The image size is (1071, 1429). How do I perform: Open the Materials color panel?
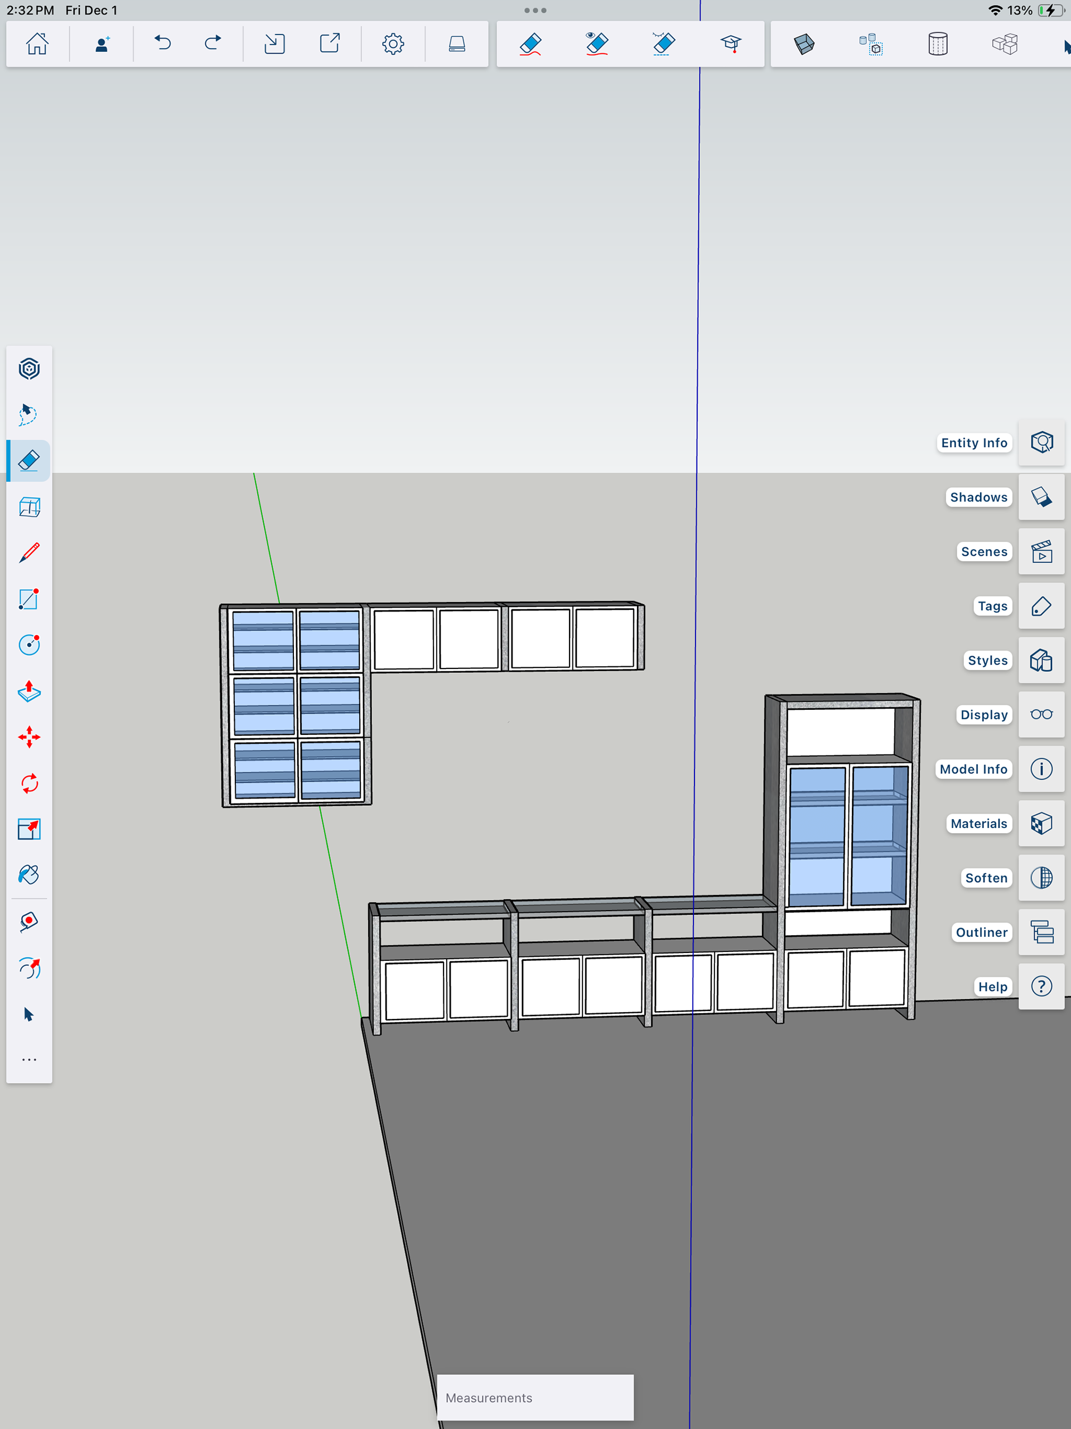1041,824
